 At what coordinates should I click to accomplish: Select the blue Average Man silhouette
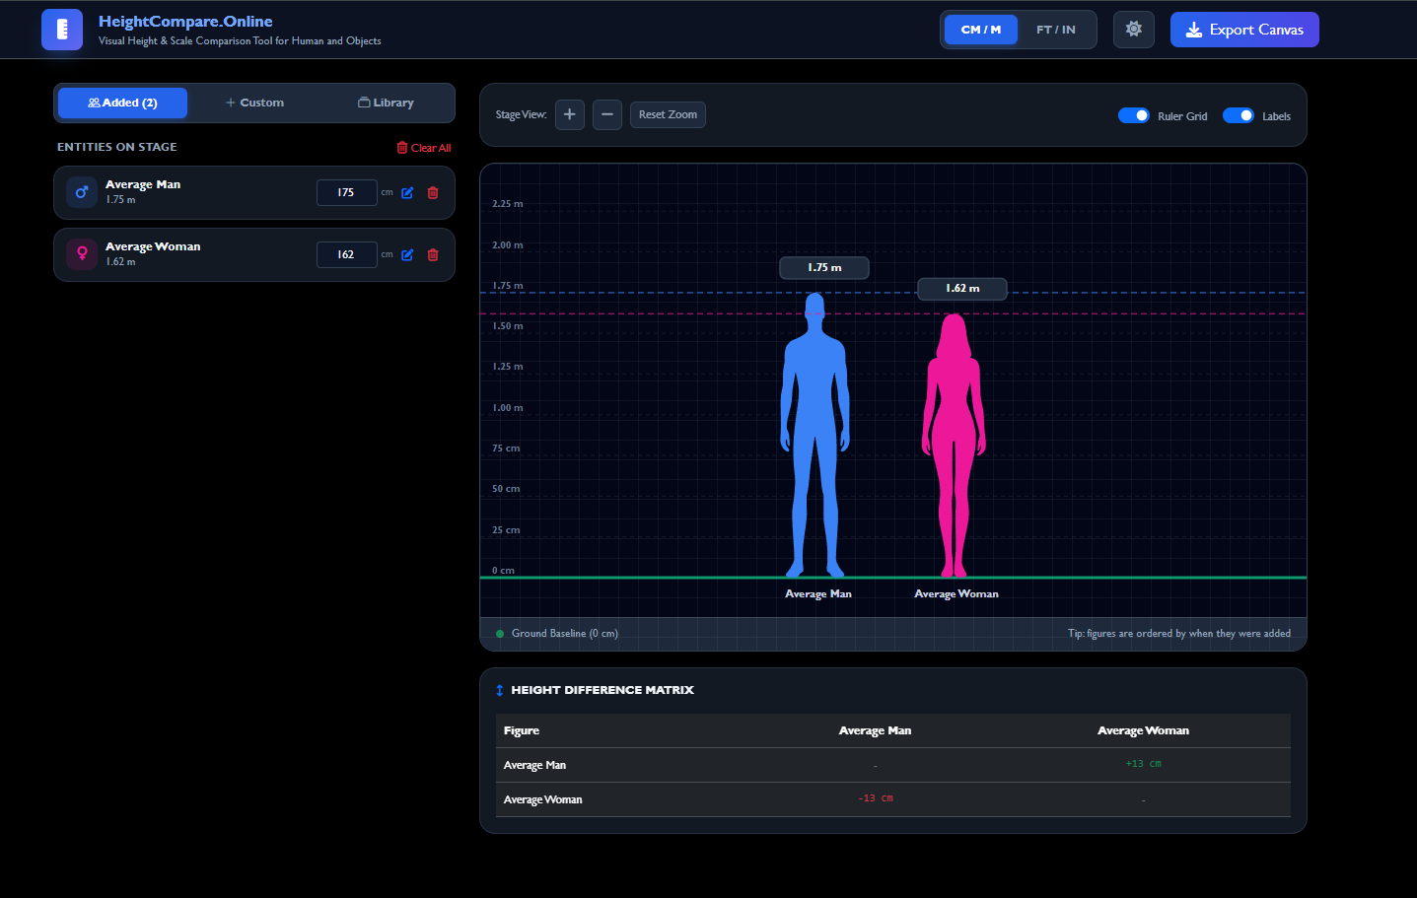click(x=815, y=434)
